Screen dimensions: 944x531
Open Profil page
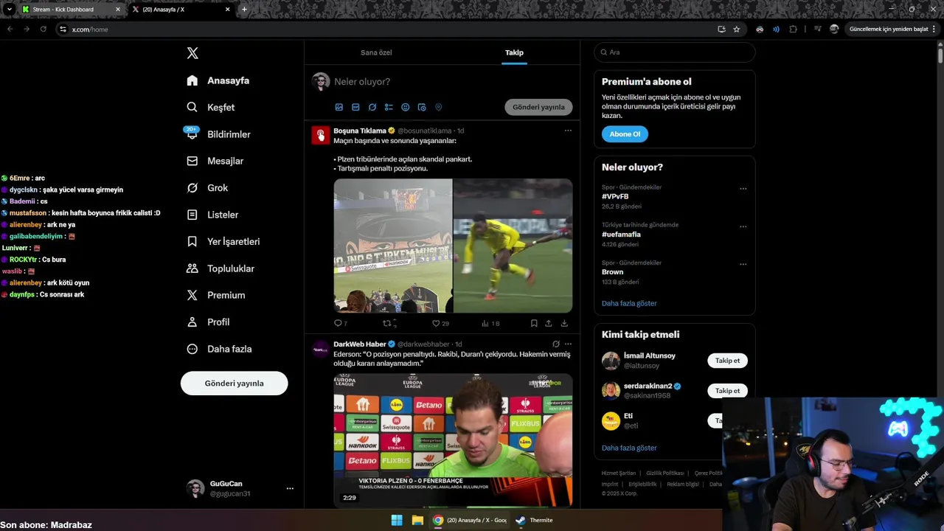(x=208, y=322)
